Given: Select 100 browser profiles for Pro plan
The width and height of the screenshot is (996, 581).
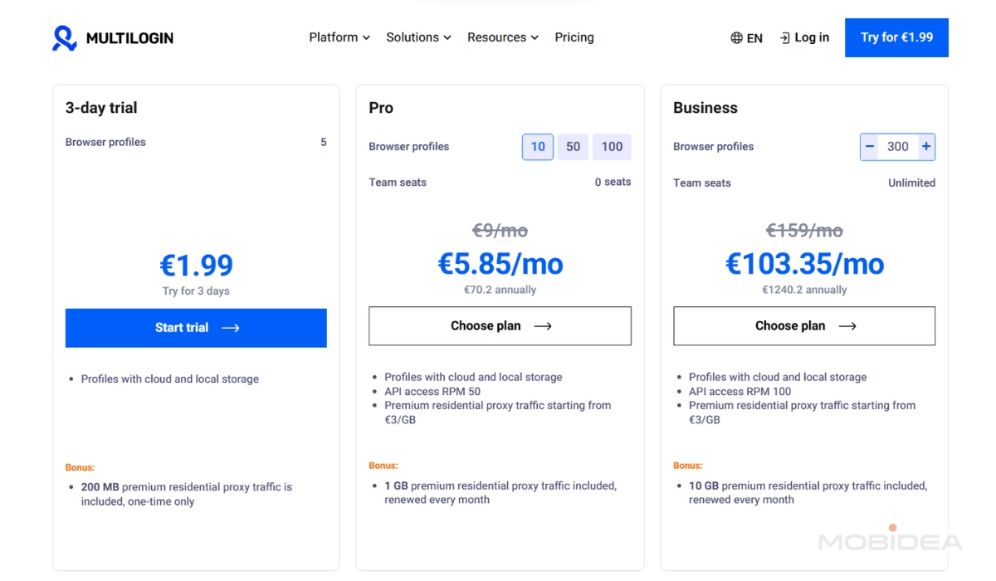Looking at the screenshot, I should pos(612,146).
